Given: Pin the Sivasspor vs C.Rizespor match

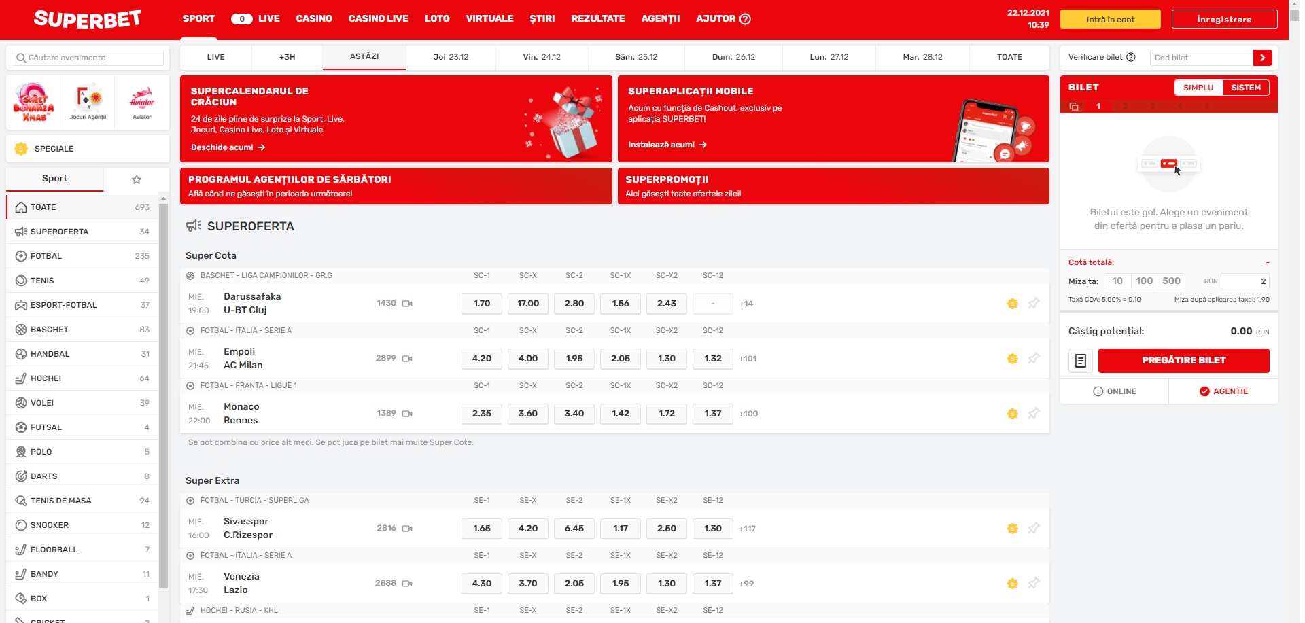Looking at the screenshot, I should (x=1034, y=529).
